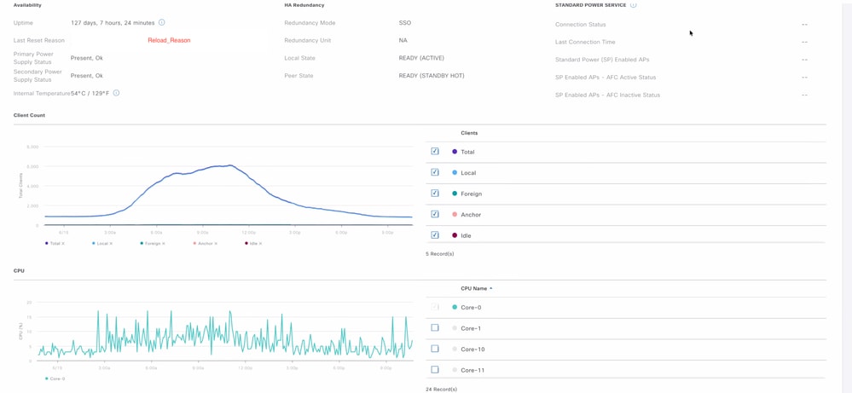
Task: Click Primary Power Supply 'Present, Ok' value
Action: (x=86, y=58)
